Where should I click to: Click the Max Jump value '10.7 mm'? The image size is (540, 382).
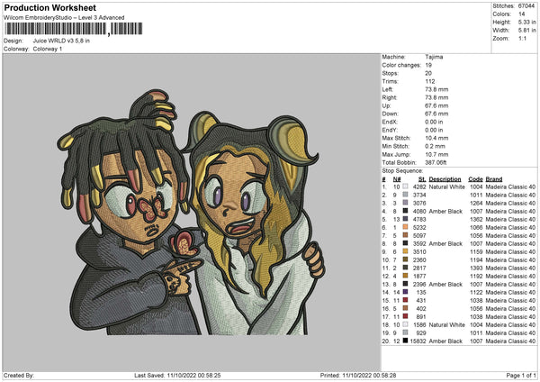click(x=436, y=154)
